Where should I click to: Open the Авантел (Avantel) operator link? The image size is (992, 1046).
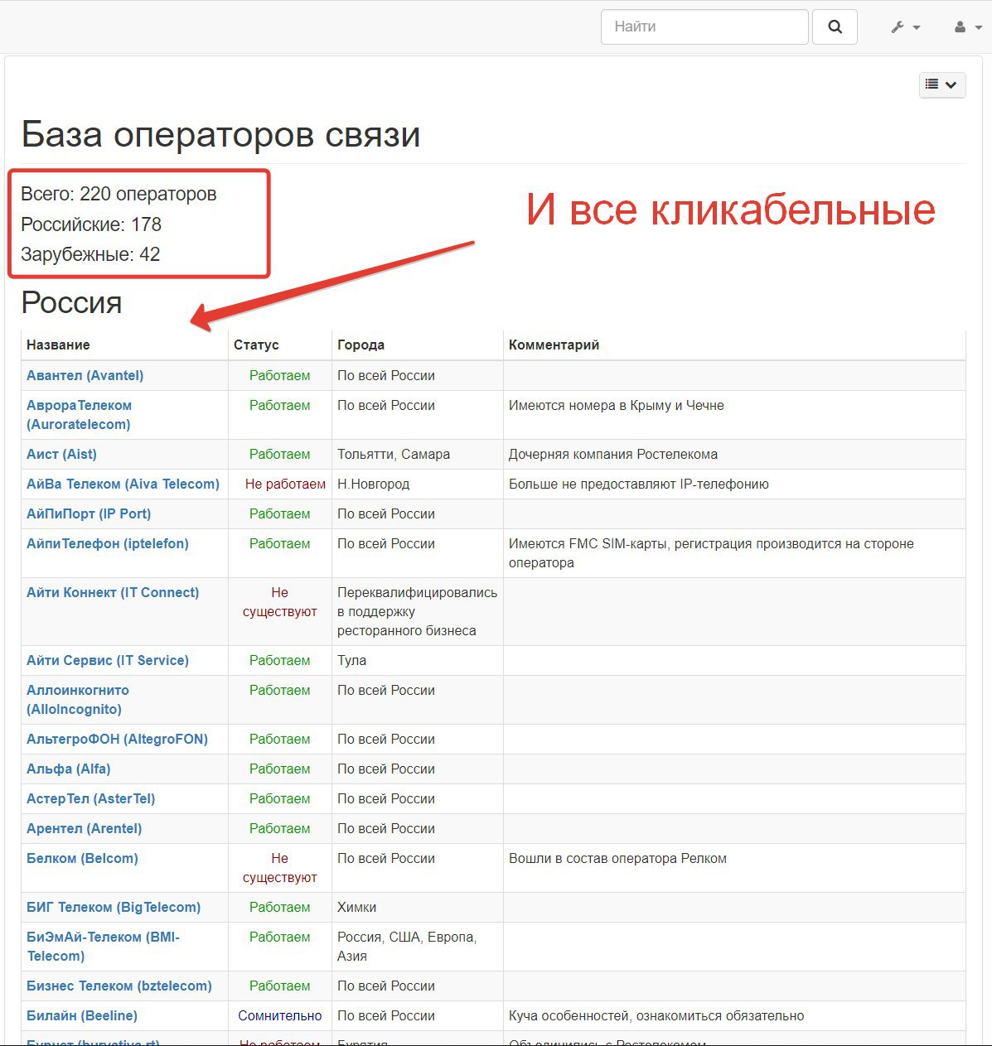(85, 375)
